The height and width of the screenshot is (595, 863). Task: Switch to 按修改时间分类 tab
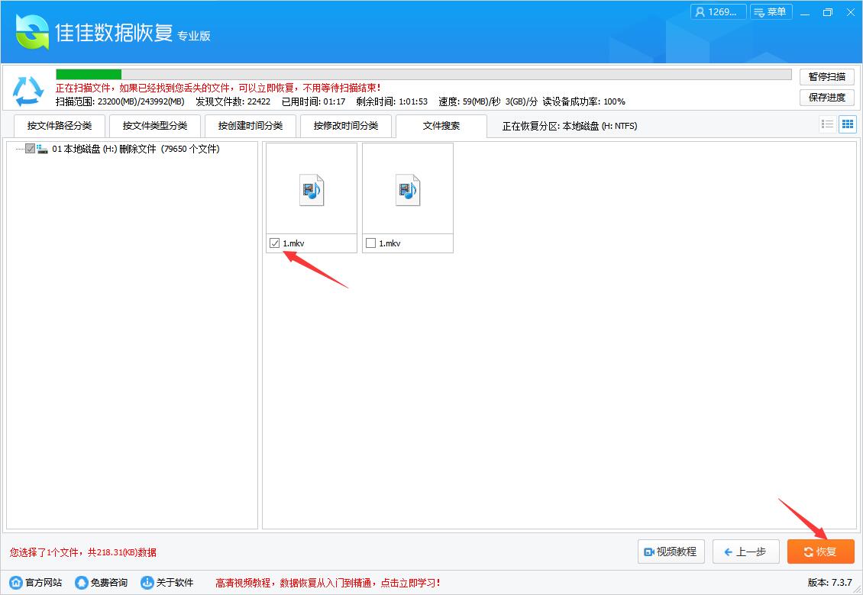[x=346, y=126]
